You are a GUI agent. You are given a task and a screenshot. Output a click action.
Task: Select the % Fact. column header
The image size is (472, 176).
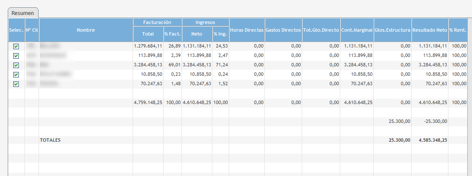[x=172, y=34]
